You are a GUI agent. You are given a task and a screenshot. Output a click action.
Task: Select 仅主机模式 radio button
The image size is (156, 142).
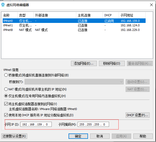tap(6, 96)
